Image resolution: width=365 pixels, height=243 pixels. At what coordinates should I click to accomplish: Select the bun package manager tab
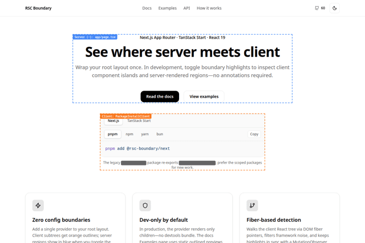tap(160, 134)
